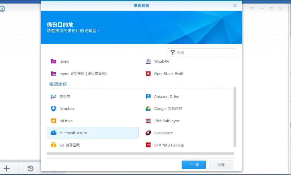Image resolution: width=291 pixels, height=175 pixels.
Task: Select the rsync icon
Action: tap(53, 61)
